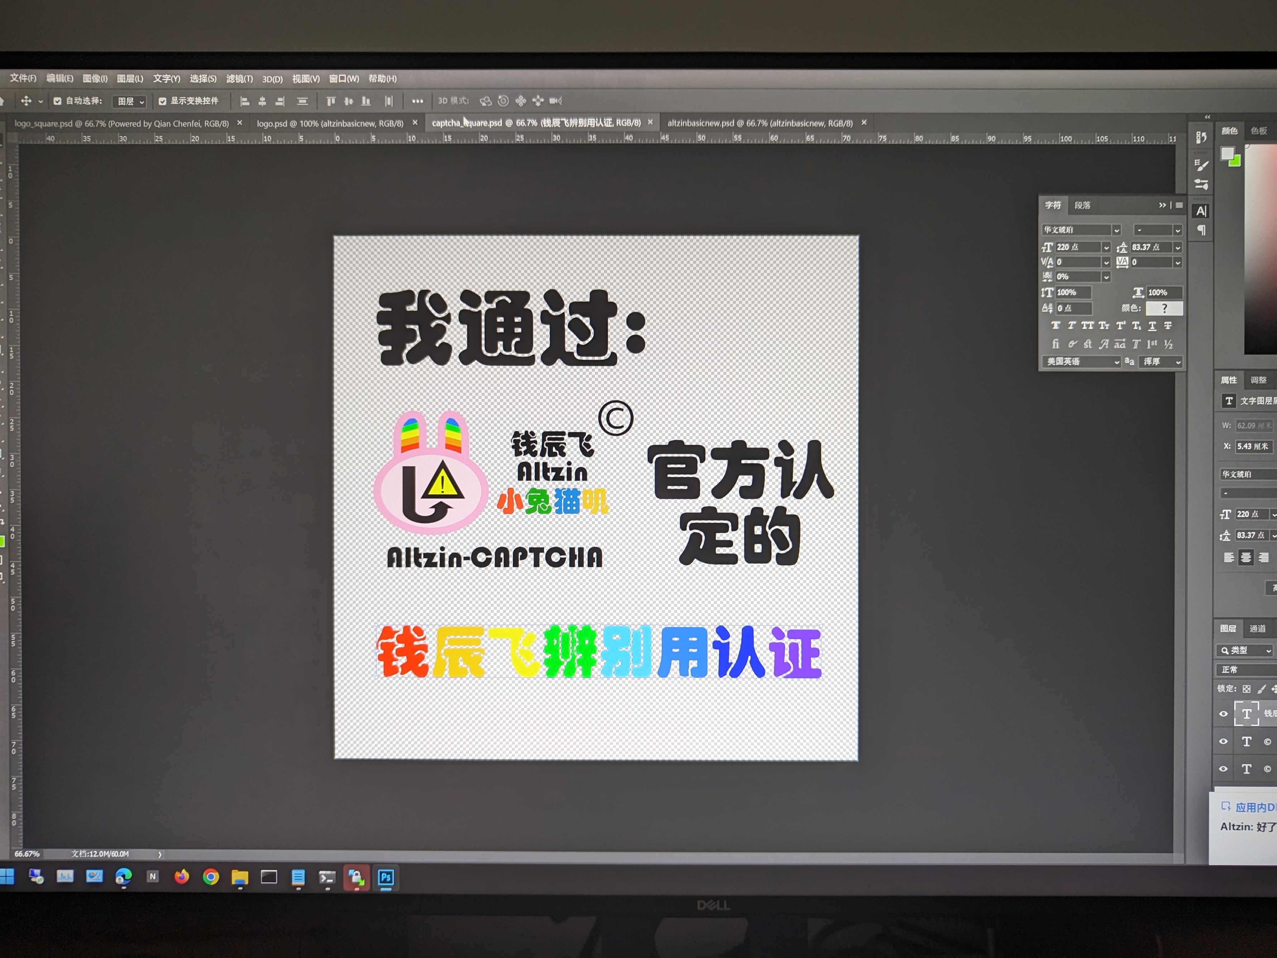Click center text alignment in Properties panel
Screen dimensions: 1277x958
pos(1246,557)
